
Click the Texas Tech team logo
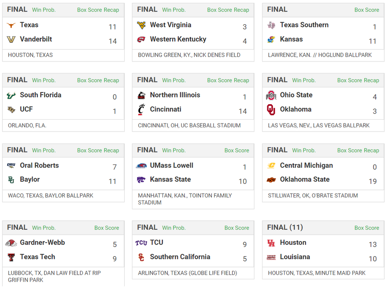(11, 257)
